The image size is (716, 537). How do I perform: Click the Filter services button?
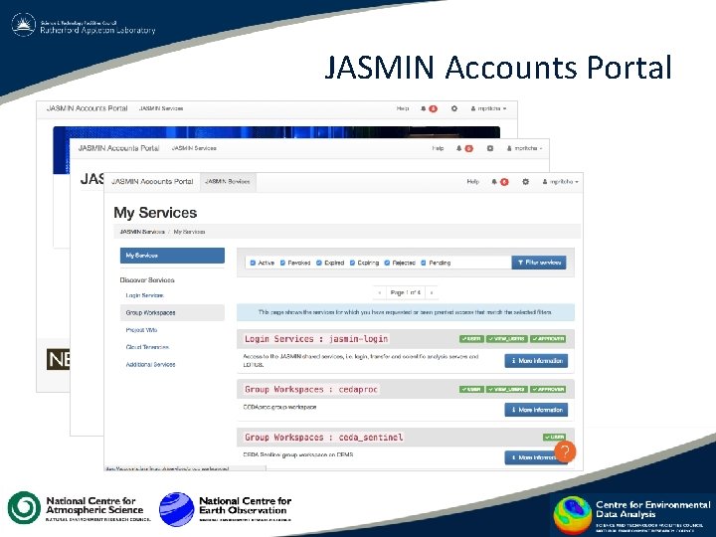click(x=539, y=263)
